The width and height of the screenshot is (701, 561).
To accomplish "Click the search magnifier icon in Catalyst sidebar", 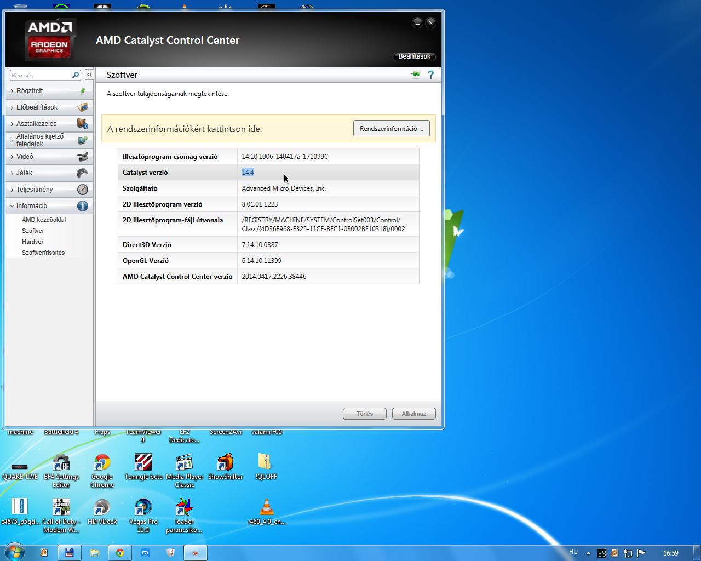I will (76, 75).
